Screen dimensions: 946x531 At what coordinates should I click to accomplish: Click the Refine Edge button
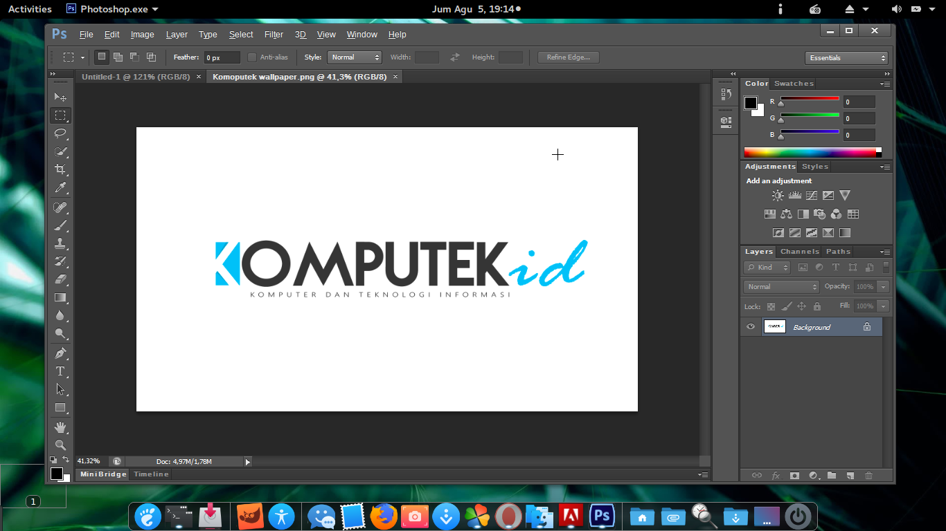[569, 57]
